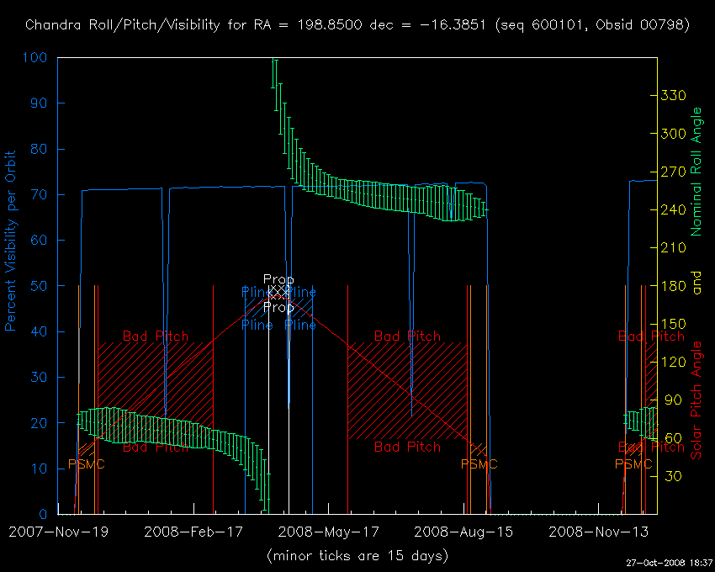Pick the 2008-Aug-15 date tick label
Image resolution: width=715 pixels, height=572 pixels.
point(463,532)
